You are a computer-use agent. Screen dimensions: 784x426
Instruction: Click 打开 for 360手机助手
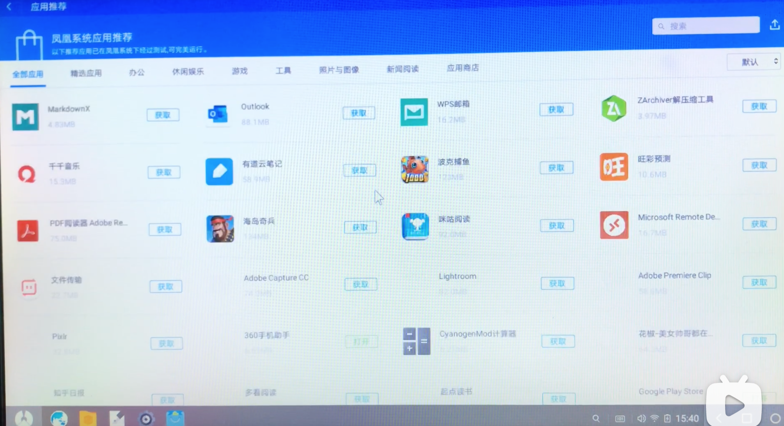[x=362, y=342]
